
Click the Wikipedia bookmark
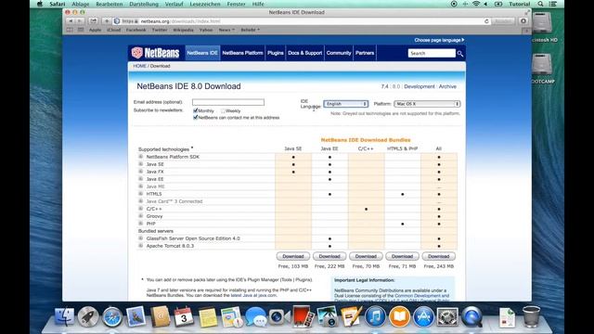(x=183, y=30)
